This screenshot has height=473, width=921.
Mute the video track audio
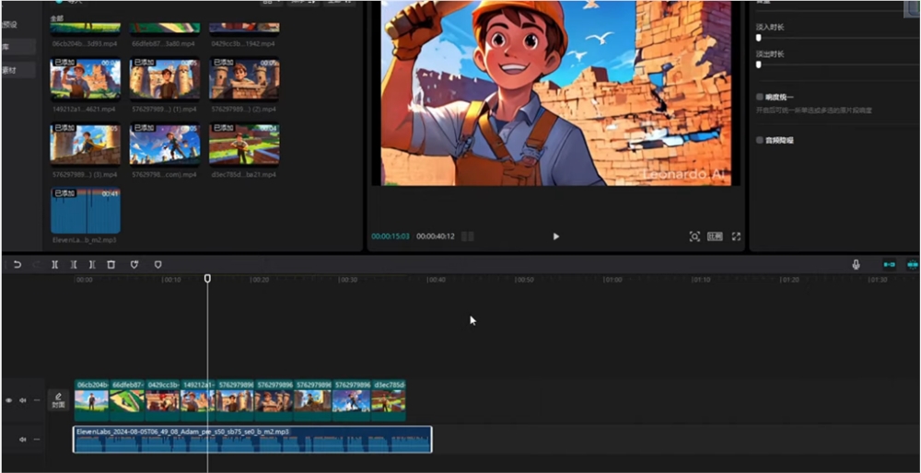[23, 400]
